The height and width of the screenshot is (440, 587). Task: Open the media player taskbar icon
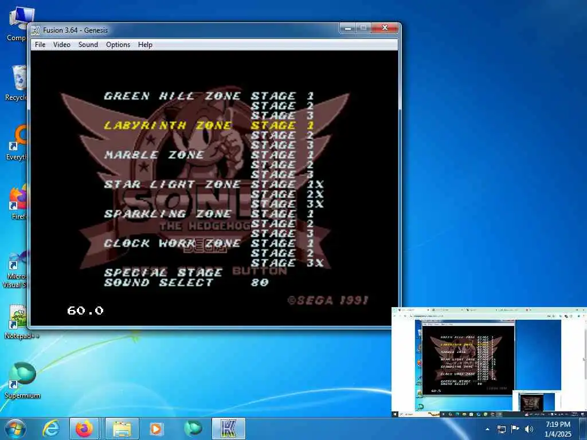(x=156, y=429)
